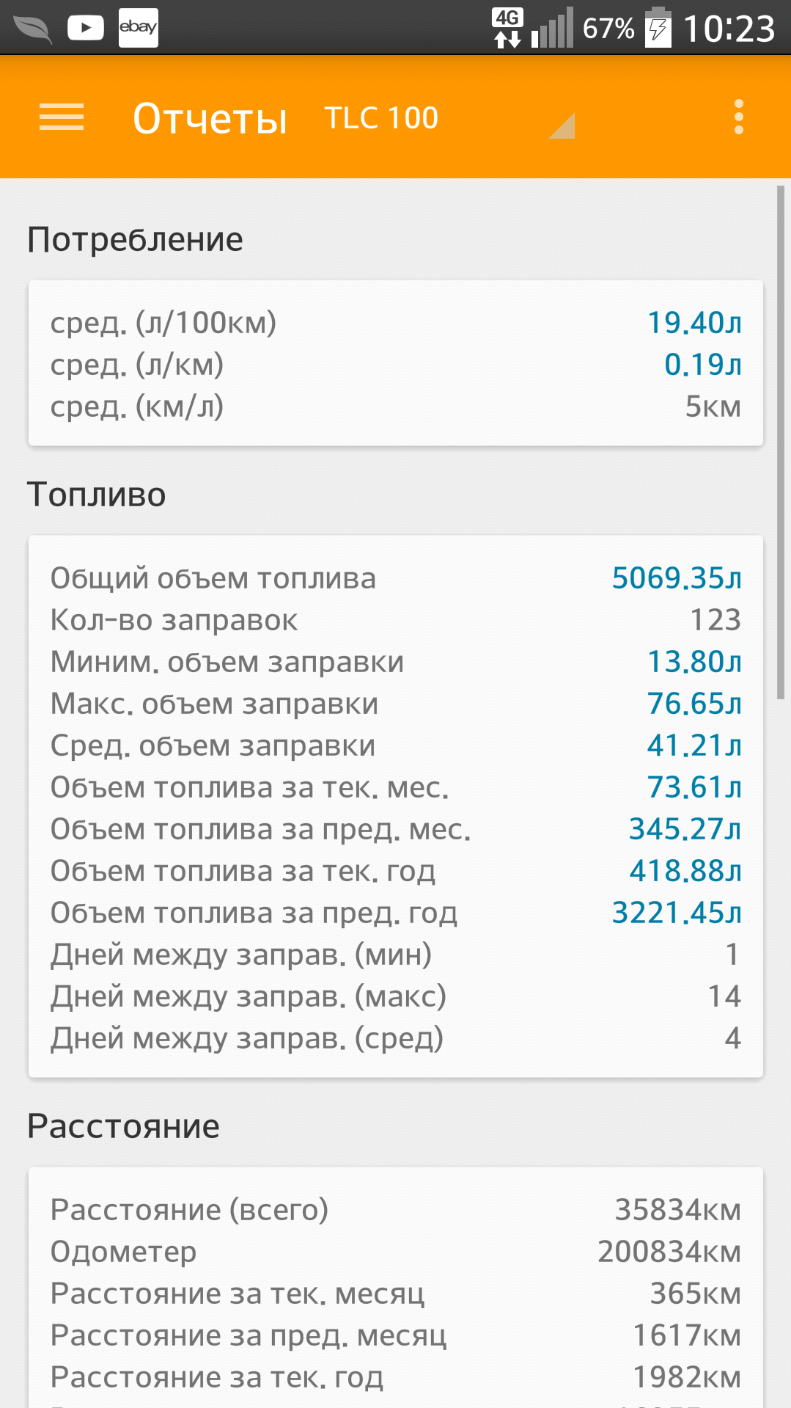Open the three-dot overflow menu
Screen dimensions: 791x1408
(x=738, y=117)
